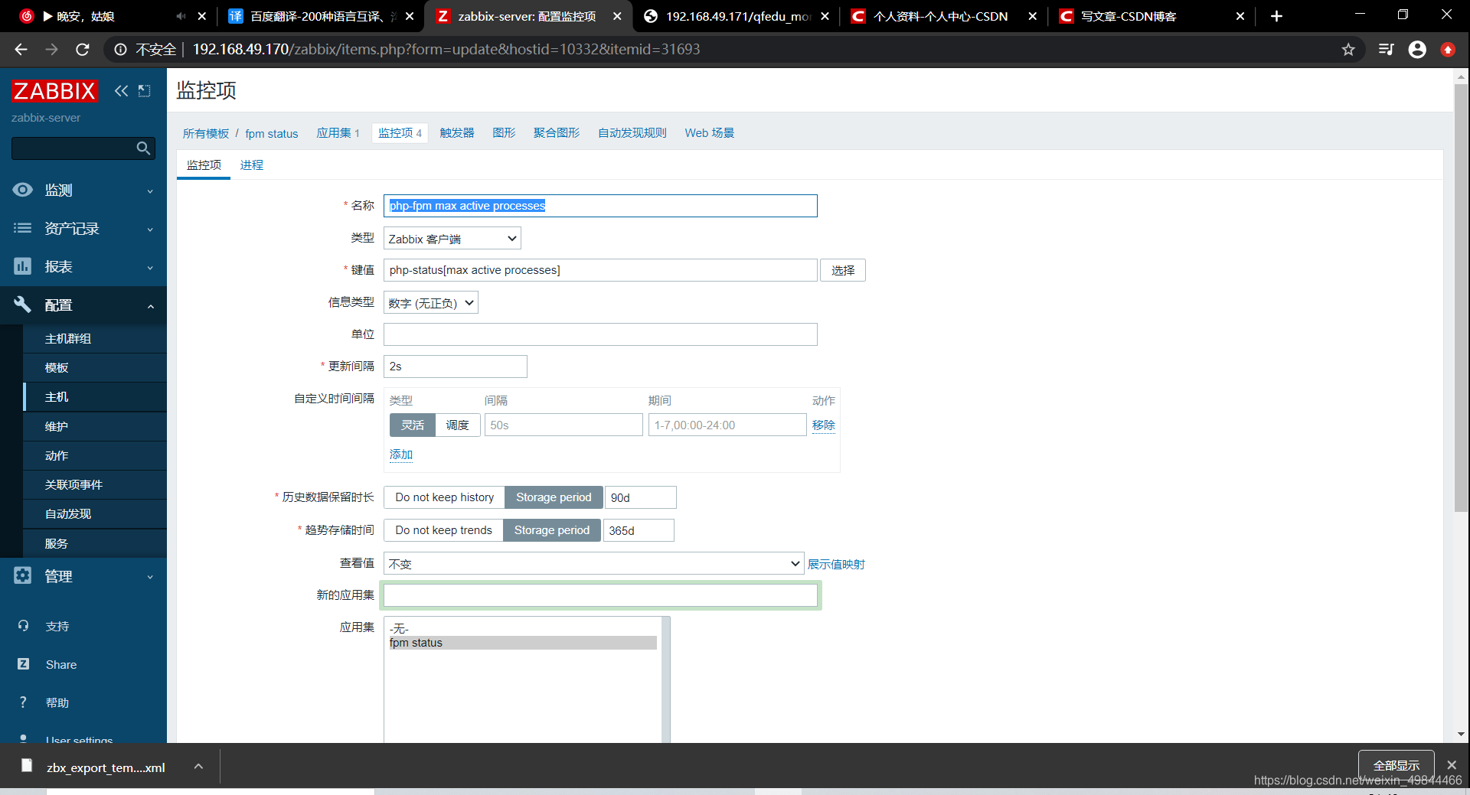Choose Do not keep trends

[x=443, y=530]
